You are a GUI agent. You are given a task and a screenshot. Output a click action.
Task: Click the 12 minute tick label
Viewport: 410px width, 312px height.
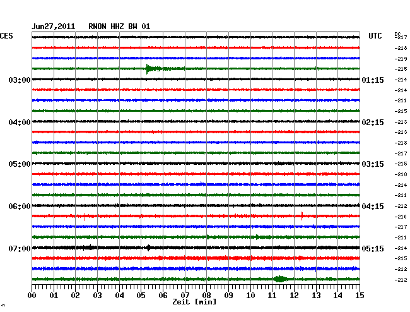pos(294,295)
